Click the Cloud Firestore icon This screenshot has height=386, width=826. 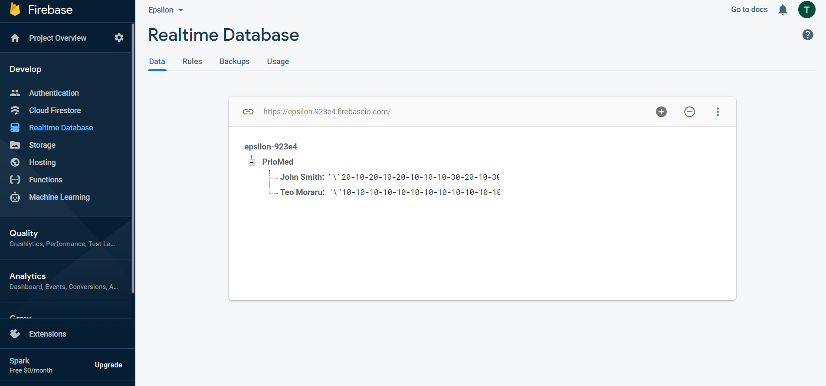tap(15, 110)
